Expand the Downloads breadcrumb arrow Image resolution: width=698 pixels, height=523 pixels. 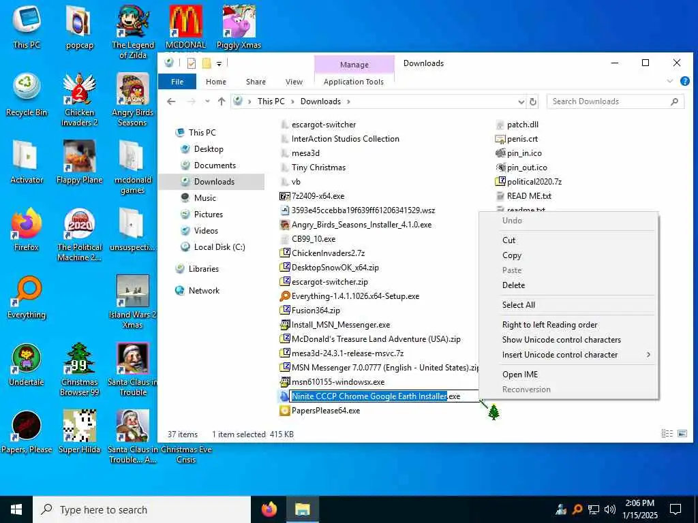coord(348,102)
